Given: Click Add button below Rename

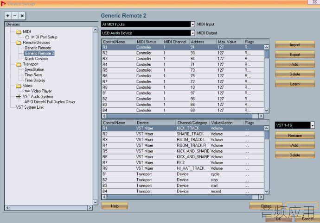Looking at the screenshot, I should pyautogui.click(x=294, y=145).
